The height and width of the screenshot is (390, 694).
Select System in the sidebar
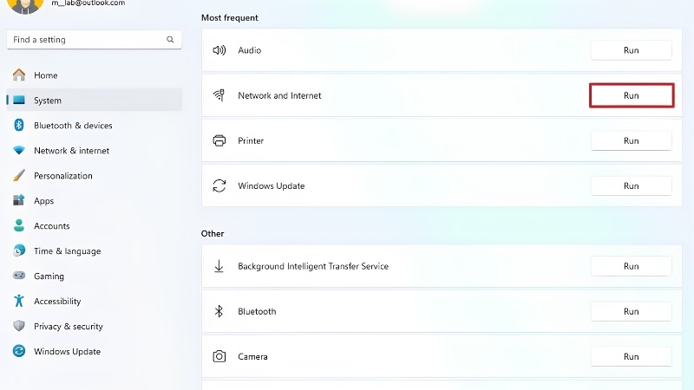pyautogui.click(x=95, y=101)
